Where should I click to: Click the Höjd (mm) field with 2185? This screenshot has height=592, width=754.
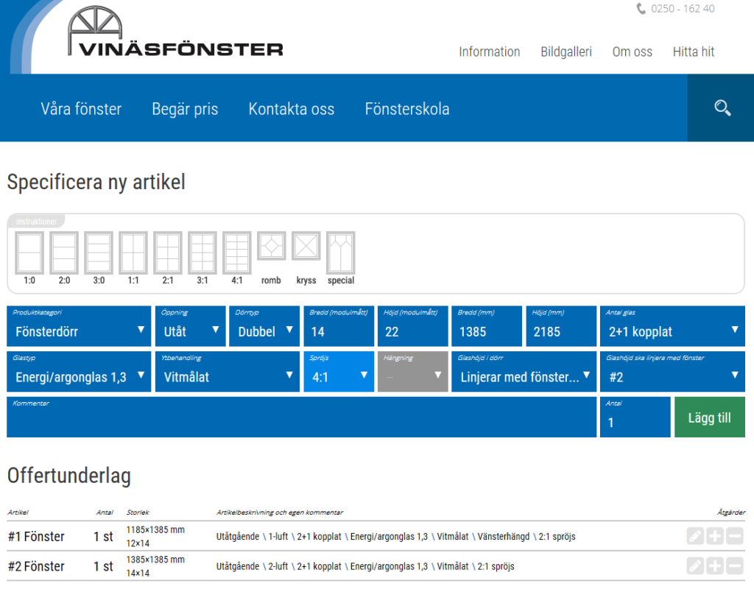[560, 326]
